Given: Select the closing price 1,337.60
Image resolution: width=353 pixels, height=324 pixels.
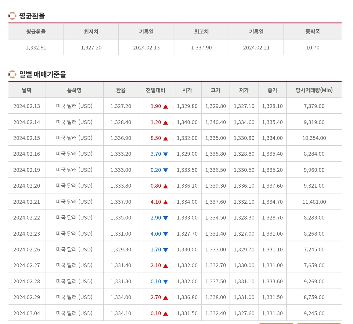Looking at the screenshot, I should click(272, 186).
